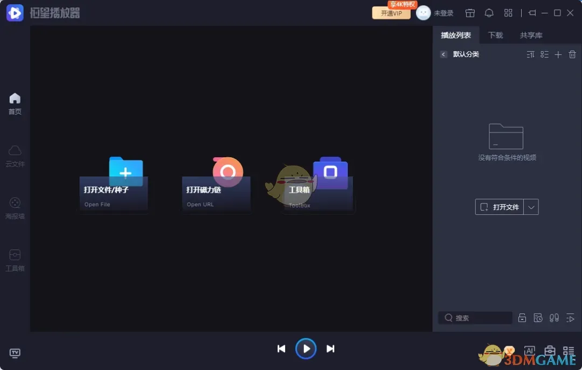The image size is (582, 370).
Task: Open the gift box icon in title bar
Action: coord(470,13)
